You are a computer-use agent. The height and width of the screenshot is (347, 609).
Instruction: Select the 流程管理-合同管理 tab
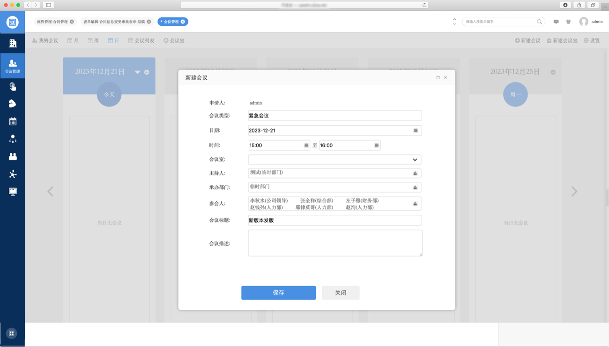[x=52, y=22]
